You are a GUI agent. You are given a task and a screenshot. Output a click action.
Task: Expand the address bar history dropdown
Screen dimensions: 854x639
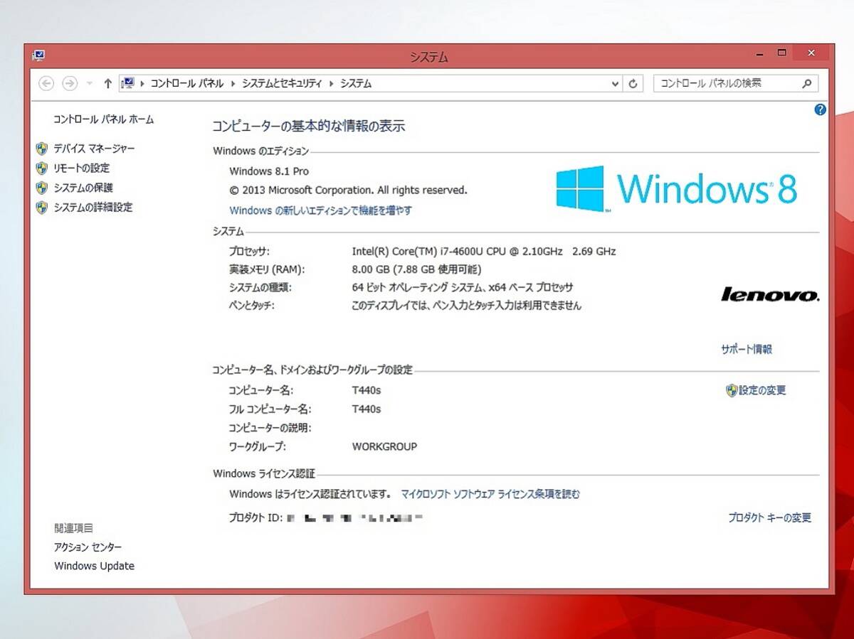[x=616, y=84]
